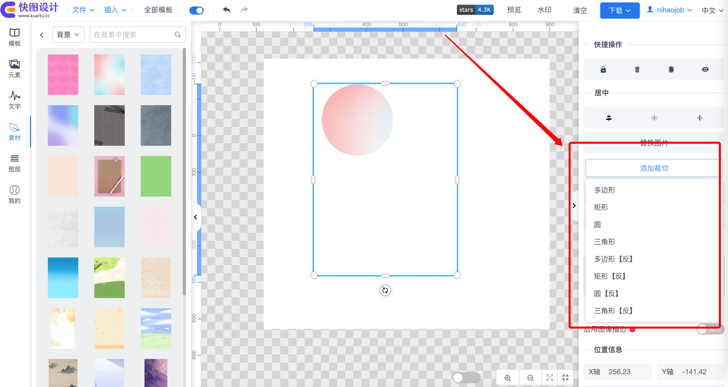The width and height of the screenshot is (728, 387).
Task: Open the 文件 dropdown menu
Action: (x=83, y=10)
